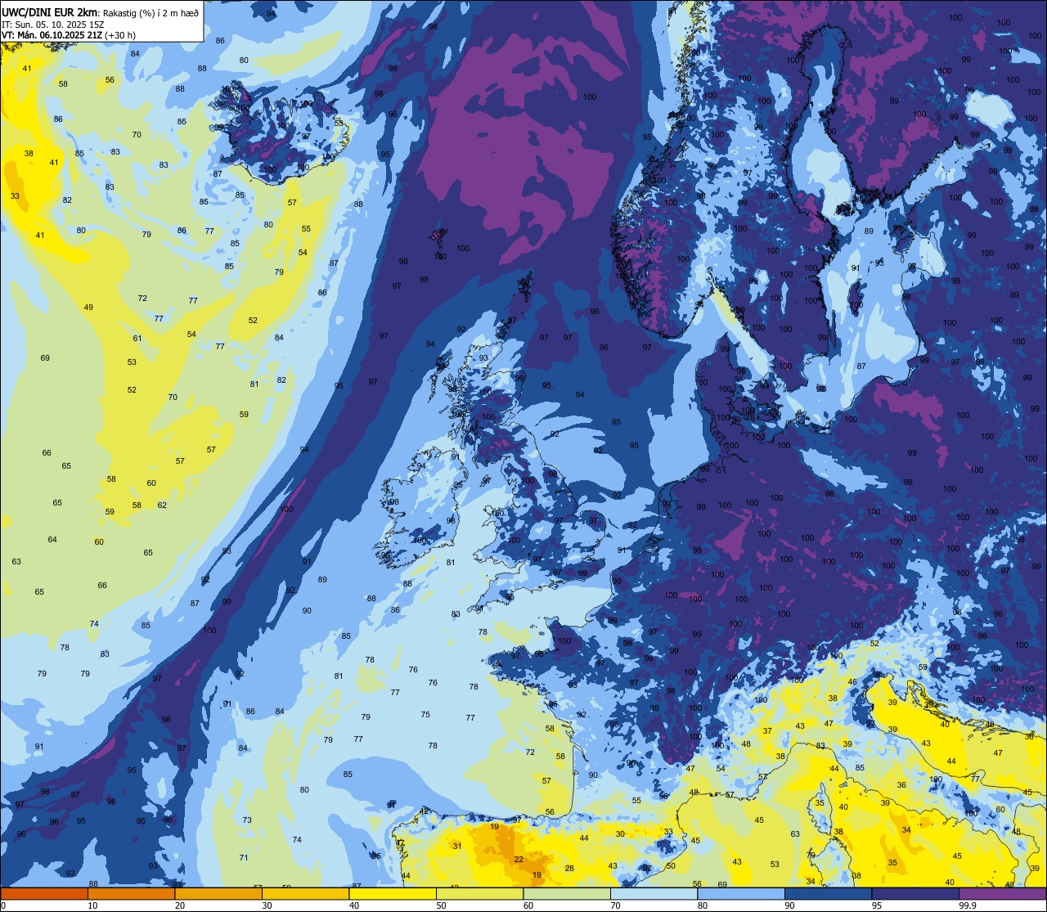Pick the 60–70% pale green legend swatch
Viewport: 1047px width, 912px height.
[567, 893]
